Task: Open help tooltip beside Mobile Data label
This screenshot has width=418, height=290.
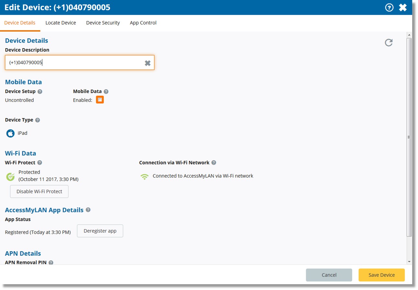Action: [x=106, y=91]
